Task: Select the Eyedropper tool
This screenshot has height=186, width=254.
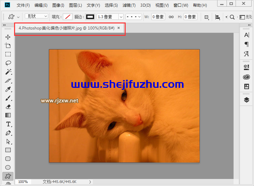Action: click(x=8, y=89)
